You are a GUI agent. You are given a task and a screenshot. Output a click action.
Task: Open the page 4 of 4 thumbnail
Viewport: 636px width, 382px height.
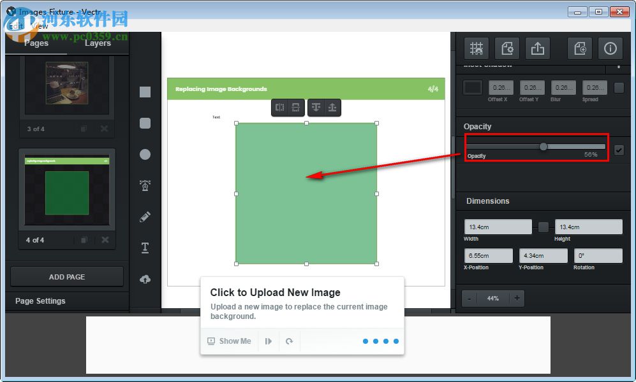(x=67, y=190)
